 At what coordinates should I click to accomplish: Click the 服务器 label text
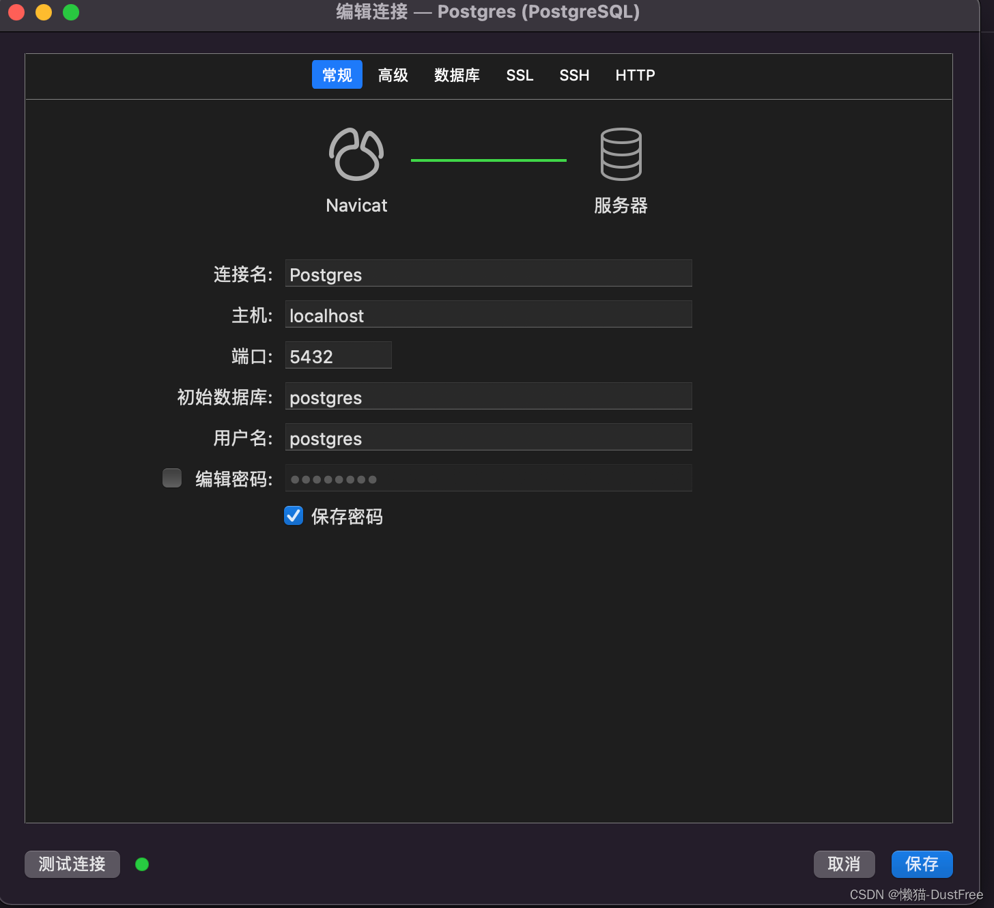[621, 205]
